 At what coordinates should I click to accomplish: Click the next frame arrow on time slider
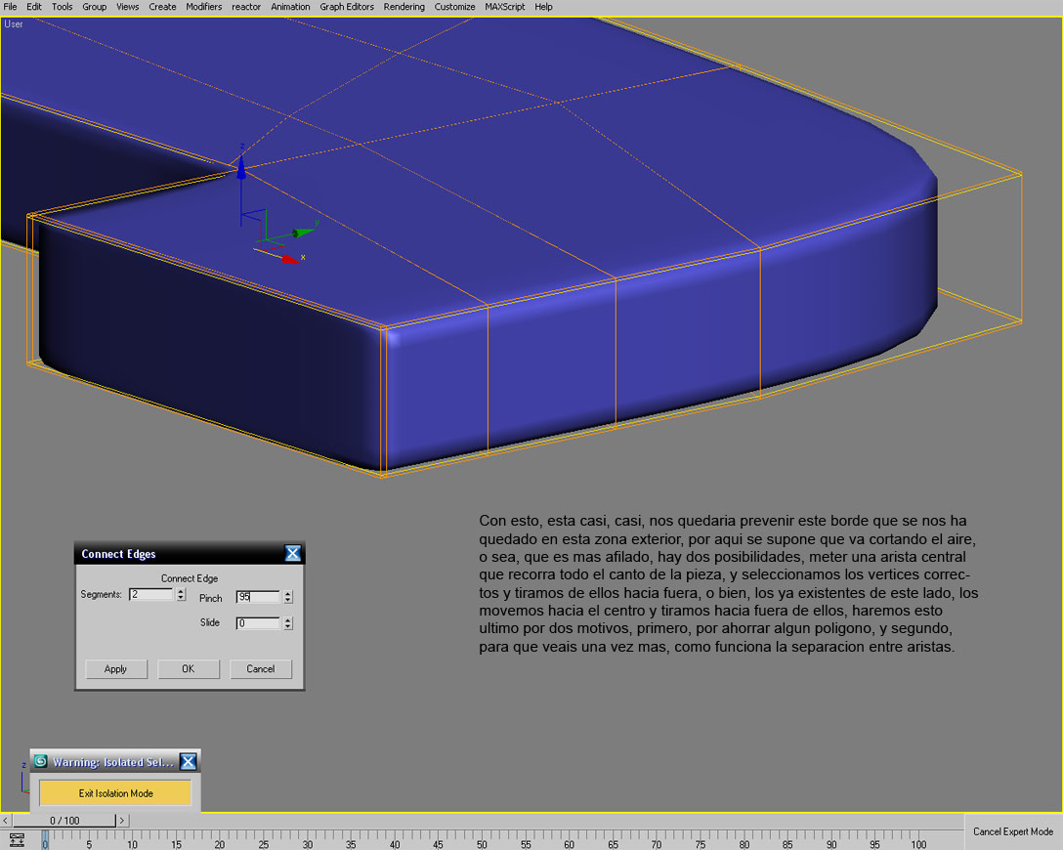click(x=122, y=820)
